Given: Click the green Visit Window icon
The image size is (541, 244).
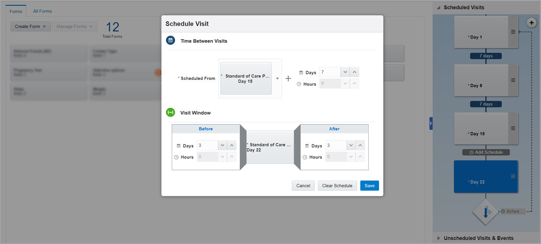Looking at the screenshot, I should point(170,112).
